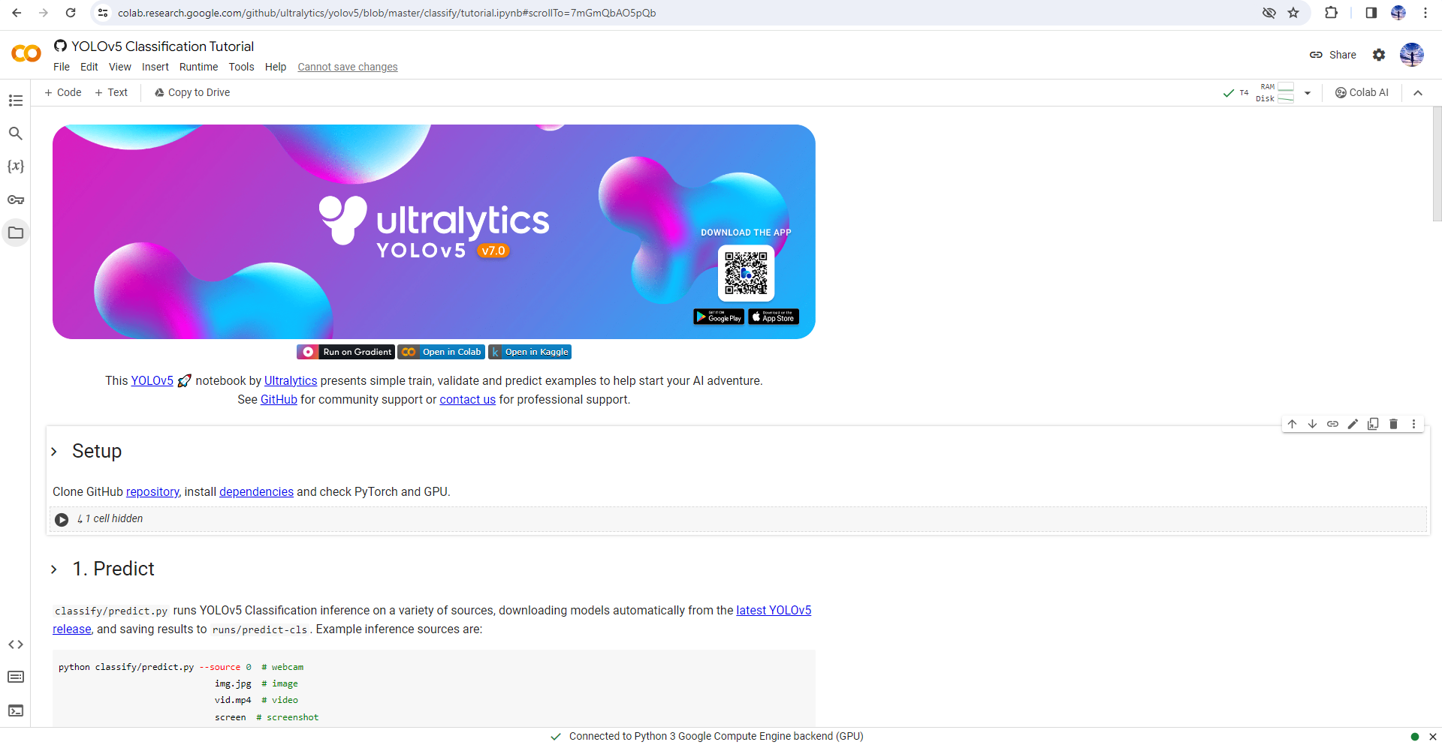
Task: Open the GitHub support link
Action: point(279,400)
